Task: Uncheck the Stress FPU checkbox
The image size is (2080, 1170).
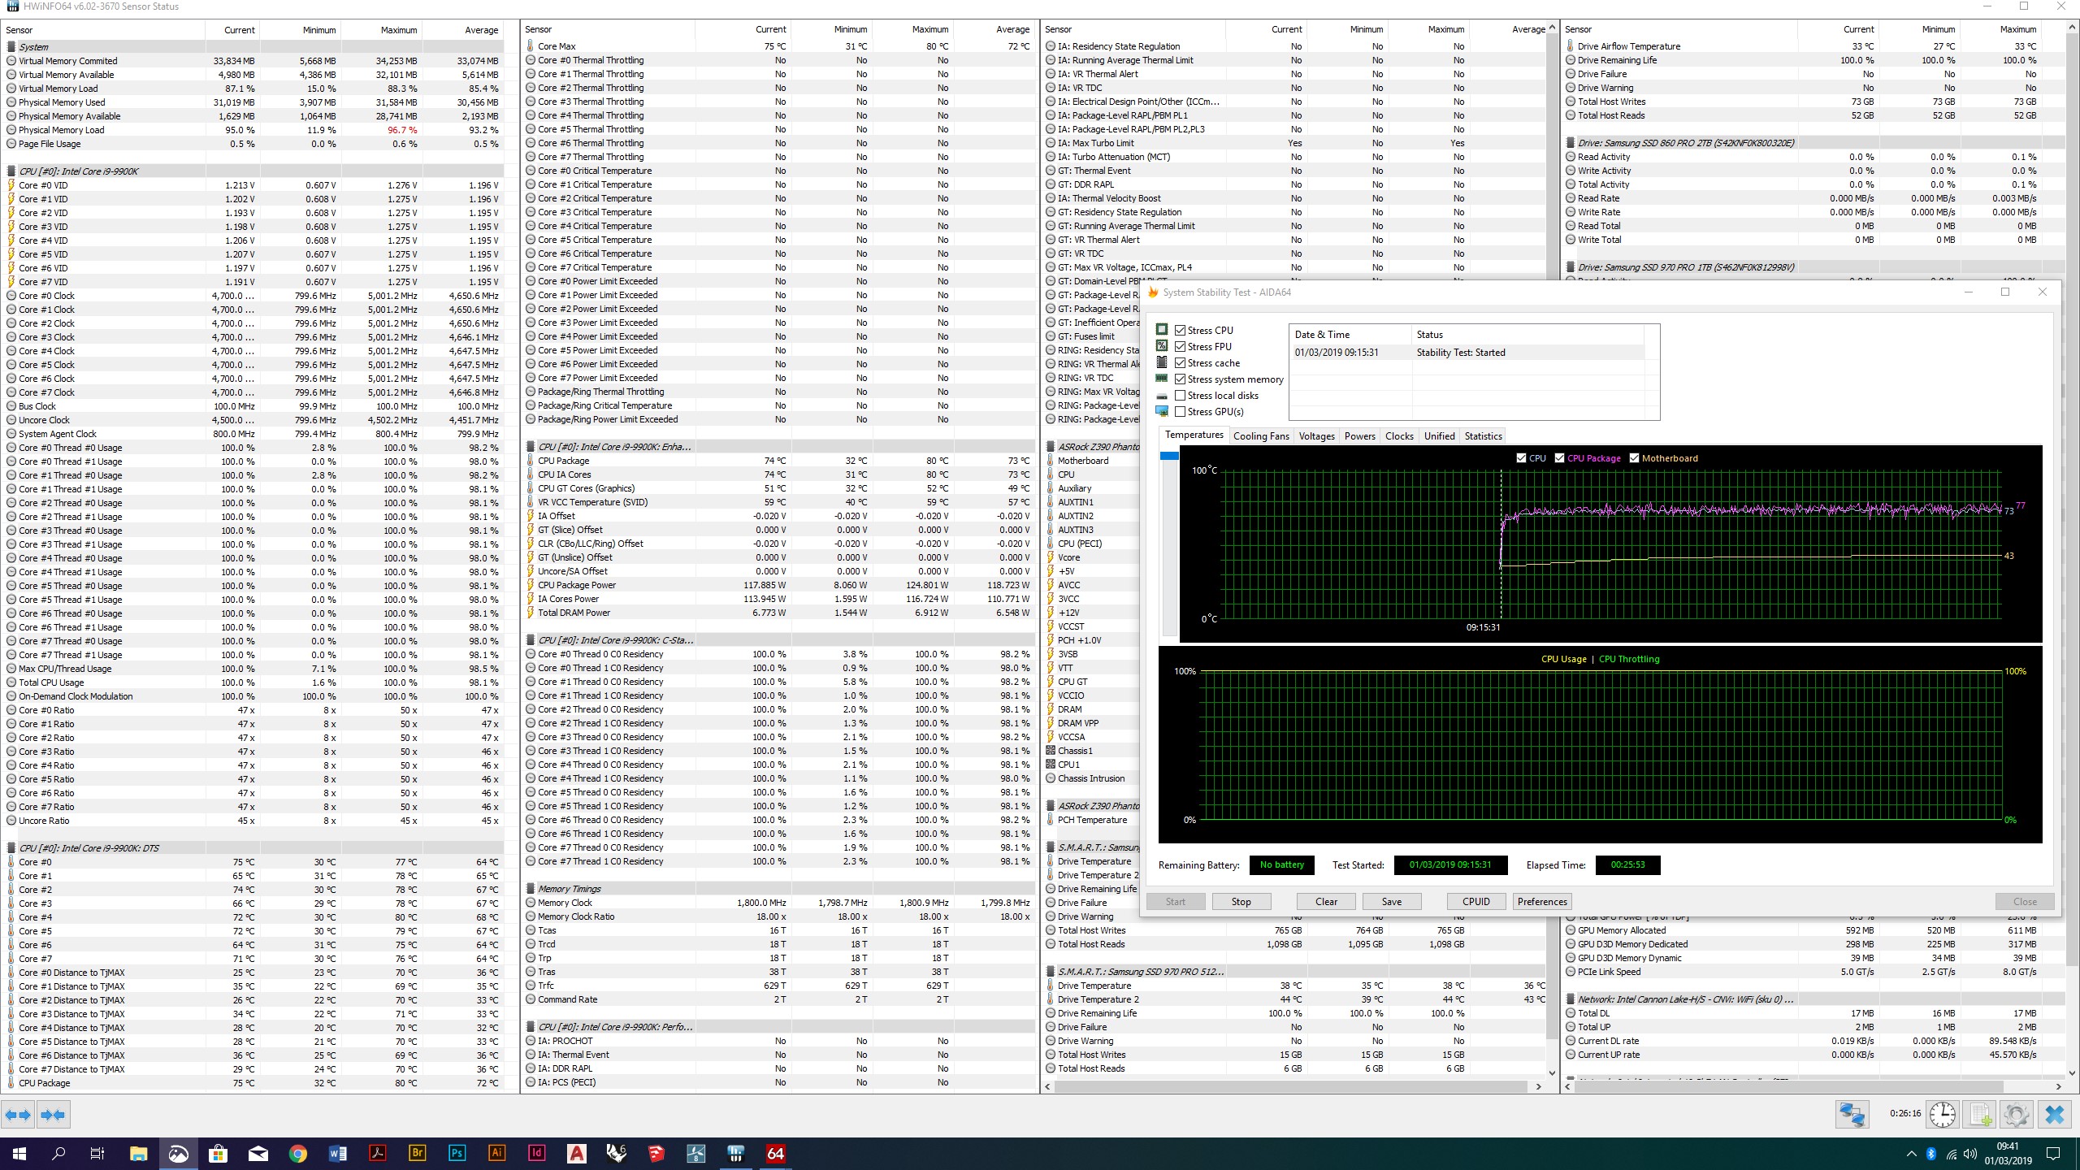Action: click(1181, 347)
